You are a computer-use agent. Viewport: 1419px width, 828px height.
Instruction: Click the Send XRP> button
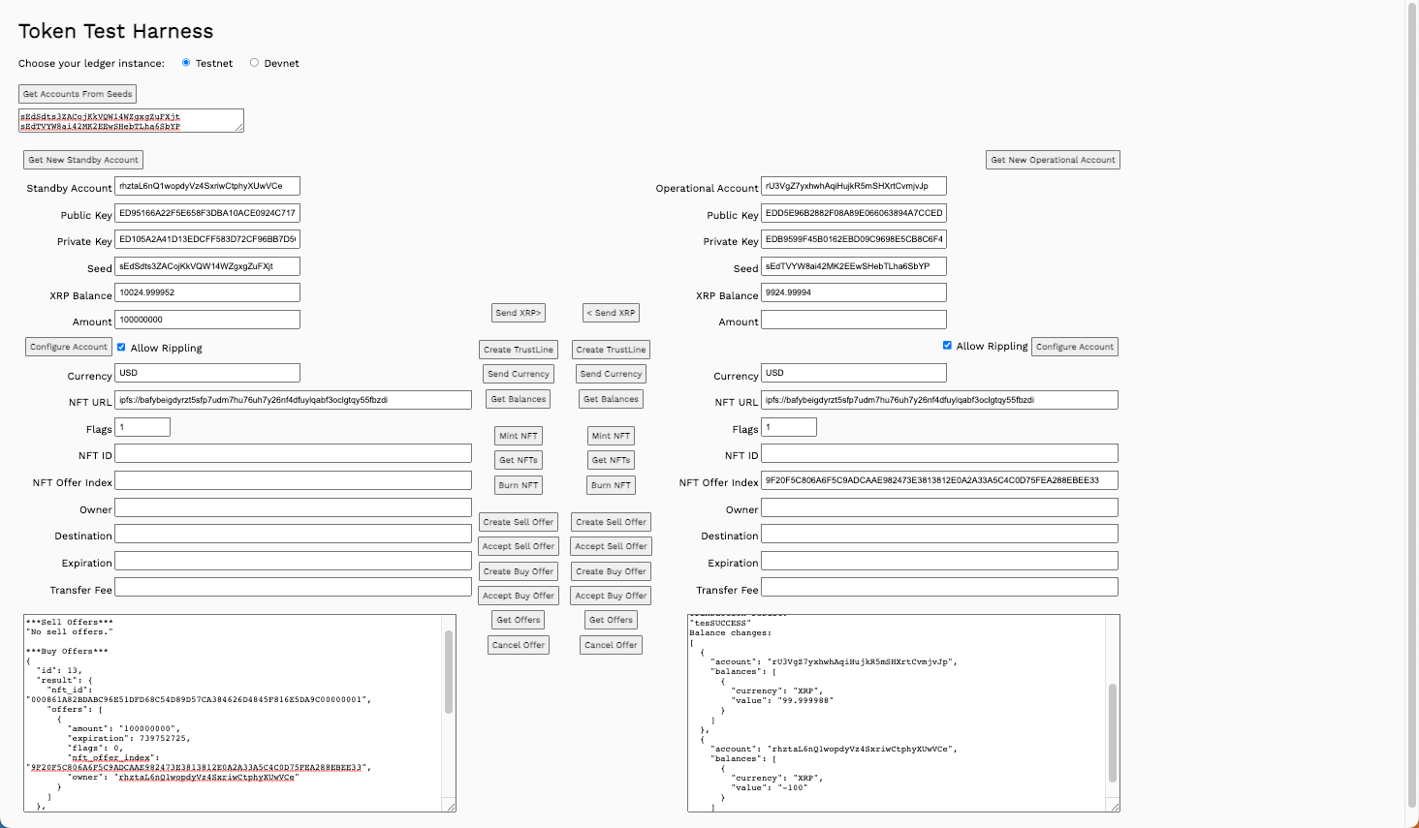click(519, 313)
